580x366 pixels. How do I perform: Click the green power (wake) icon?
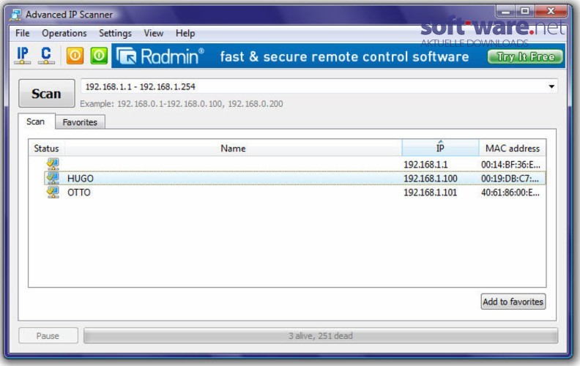(x=99, y=56)
